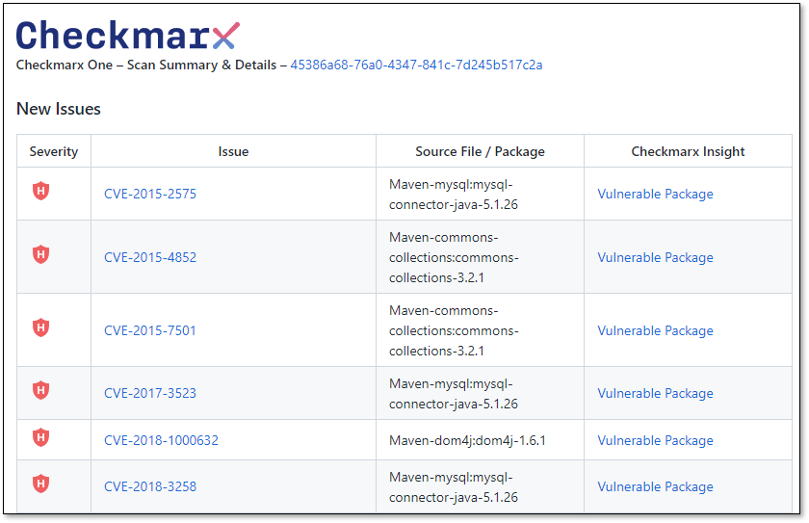Screen dimensions: 809x523
Task: Open Vulnerable Package link for CVE-2018-3258
Action: (x=655, y=486)
